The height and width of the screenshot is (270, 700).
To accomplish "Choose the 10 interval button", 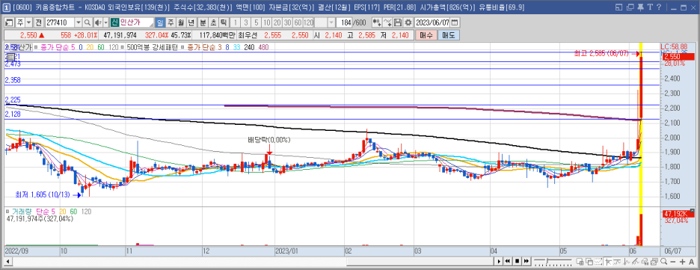I will 267,22.
